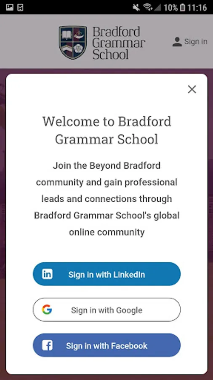Tap the checklist notification icon in status bar
This screenshot has height=380, width=213.
(x=21, y=8)
